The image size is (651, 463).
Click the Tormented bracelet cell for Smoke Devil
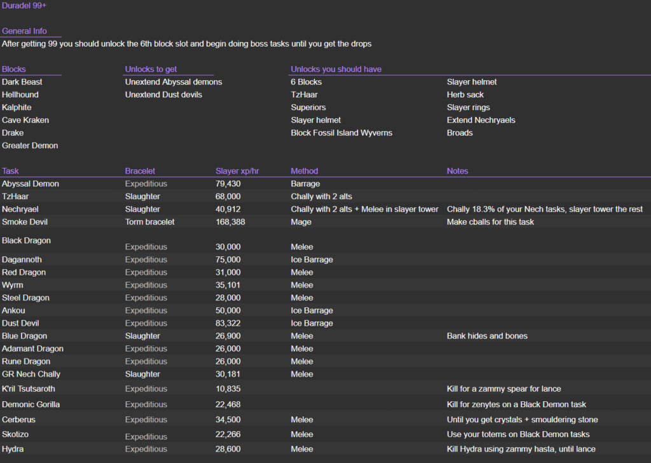(x=149, y=222)
